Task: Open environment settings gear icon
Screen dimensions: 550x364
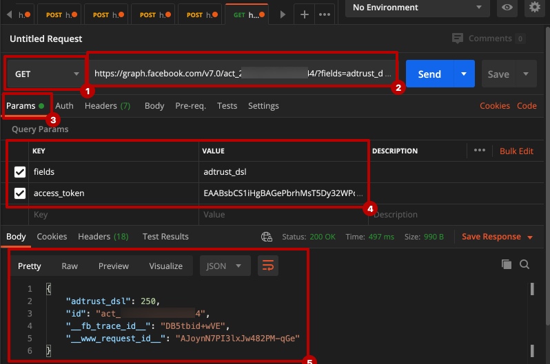Action: [x=534, y=8]
